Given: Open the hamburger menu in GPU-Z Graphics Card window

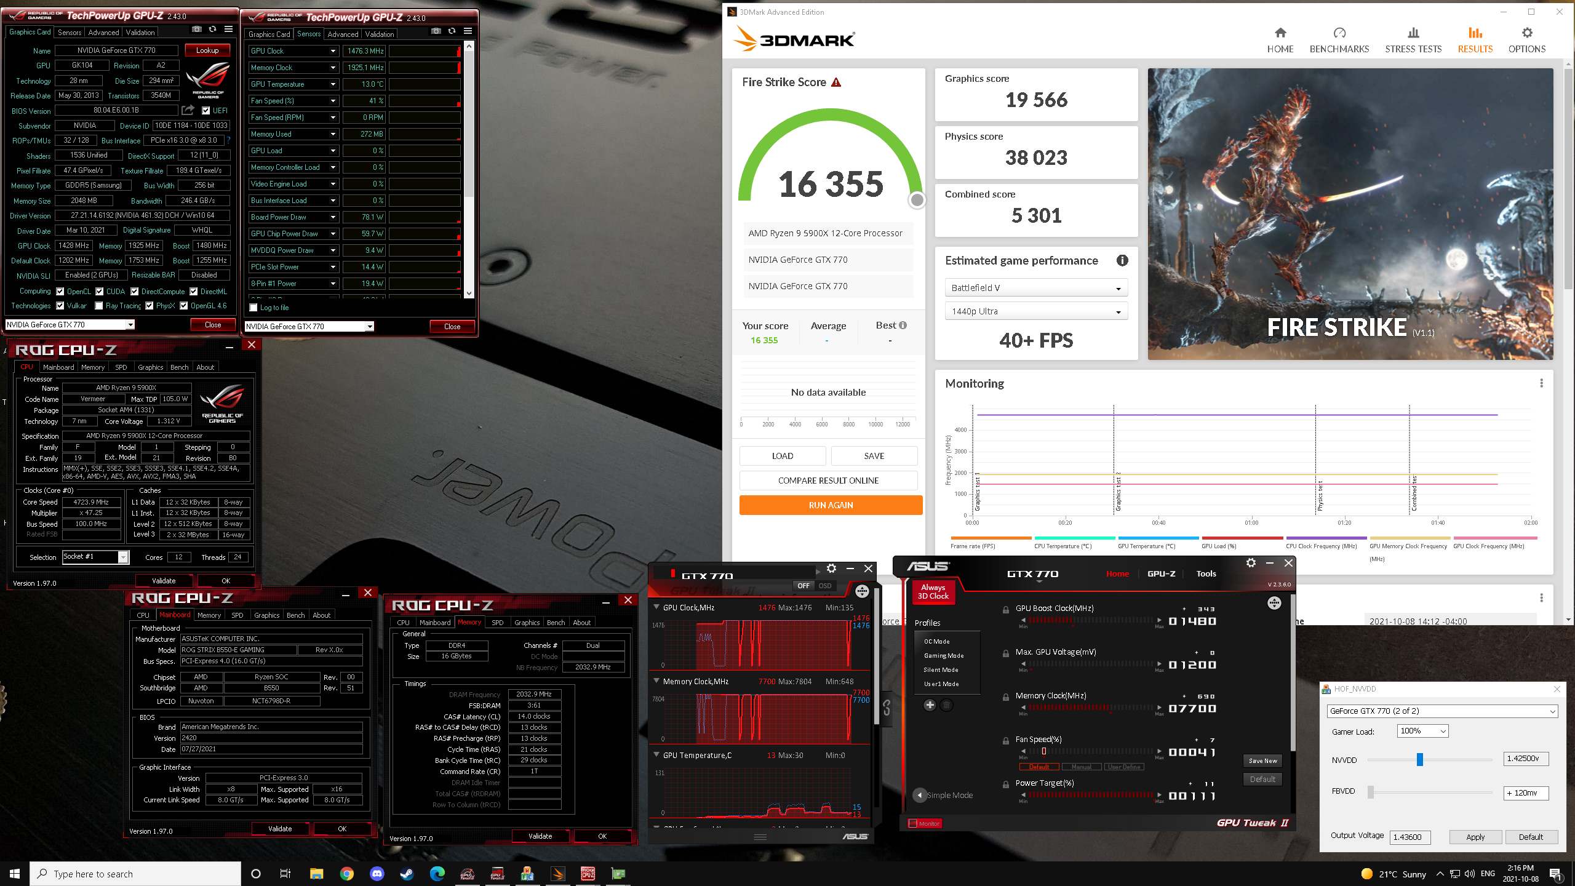Looking at the screenshot, I should 228,29.
